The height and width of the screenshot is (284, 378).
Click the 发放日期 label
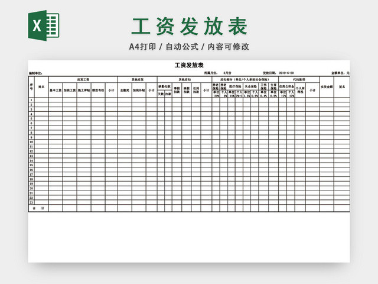click(269, 73)
